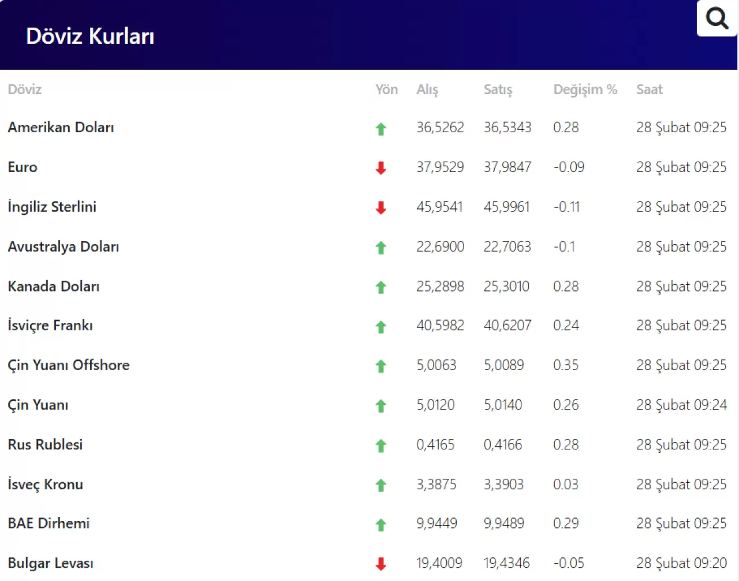This screenshot has height=581, width=739.
Task: Click the Değişim % column header
Action: tap(585, 90)
